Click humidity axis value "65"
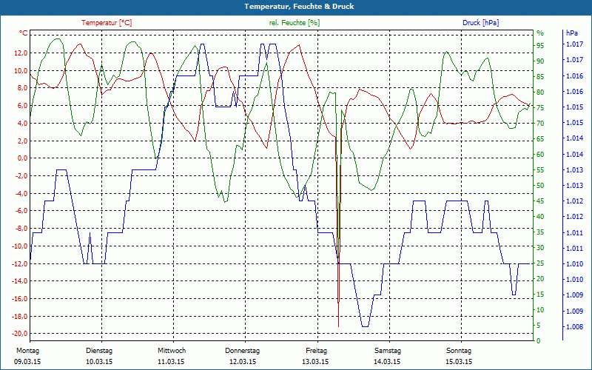Image resolution: width=592 pixels, height=370 pixels. coord(540,139)
